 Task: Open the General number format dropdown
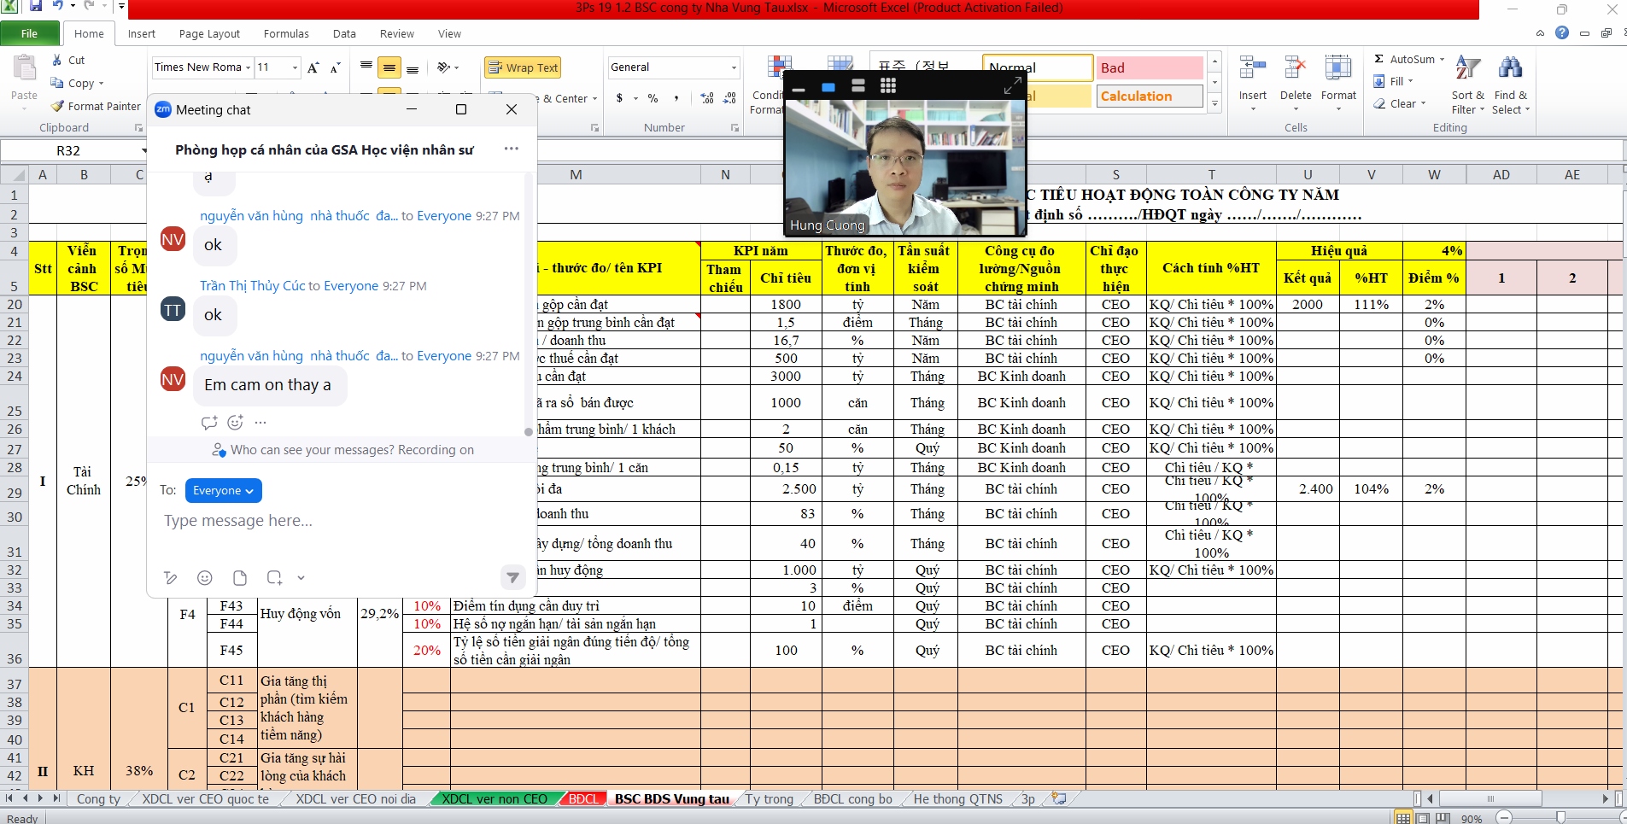tap(733, 67)
